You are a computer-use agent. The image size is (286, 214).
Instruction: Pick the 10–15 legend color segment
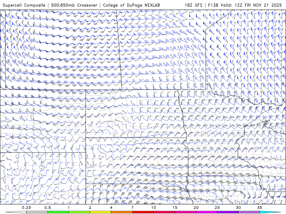click(x=164, y=212)
